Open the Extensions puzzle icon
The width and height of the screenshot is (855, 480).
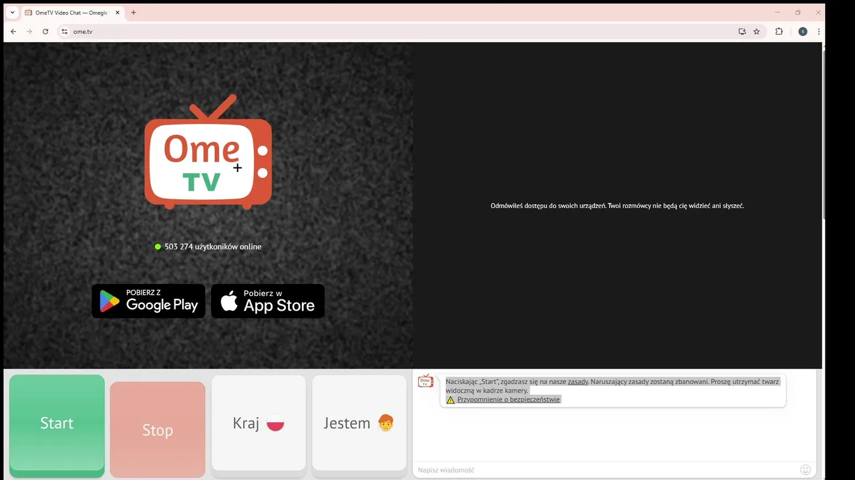click(779, 31)
